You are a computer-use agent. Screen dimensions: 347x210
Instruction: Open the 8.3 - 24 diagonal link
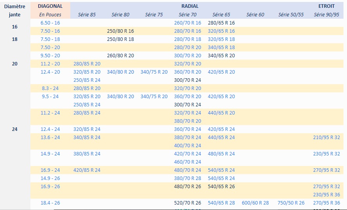pyautogui.click(x=50, y=88)
